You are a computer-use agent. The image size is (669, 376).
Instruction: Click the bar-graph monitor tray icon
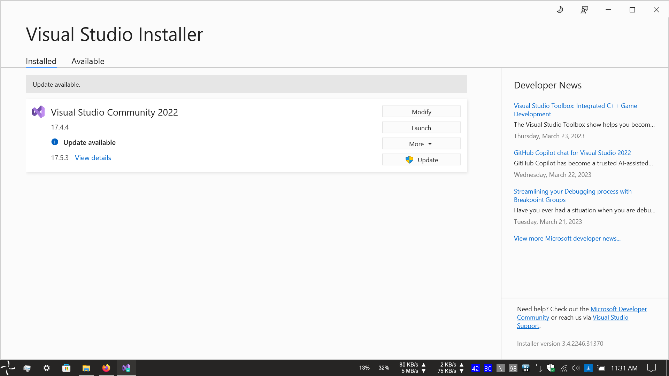tap(526, 368)
